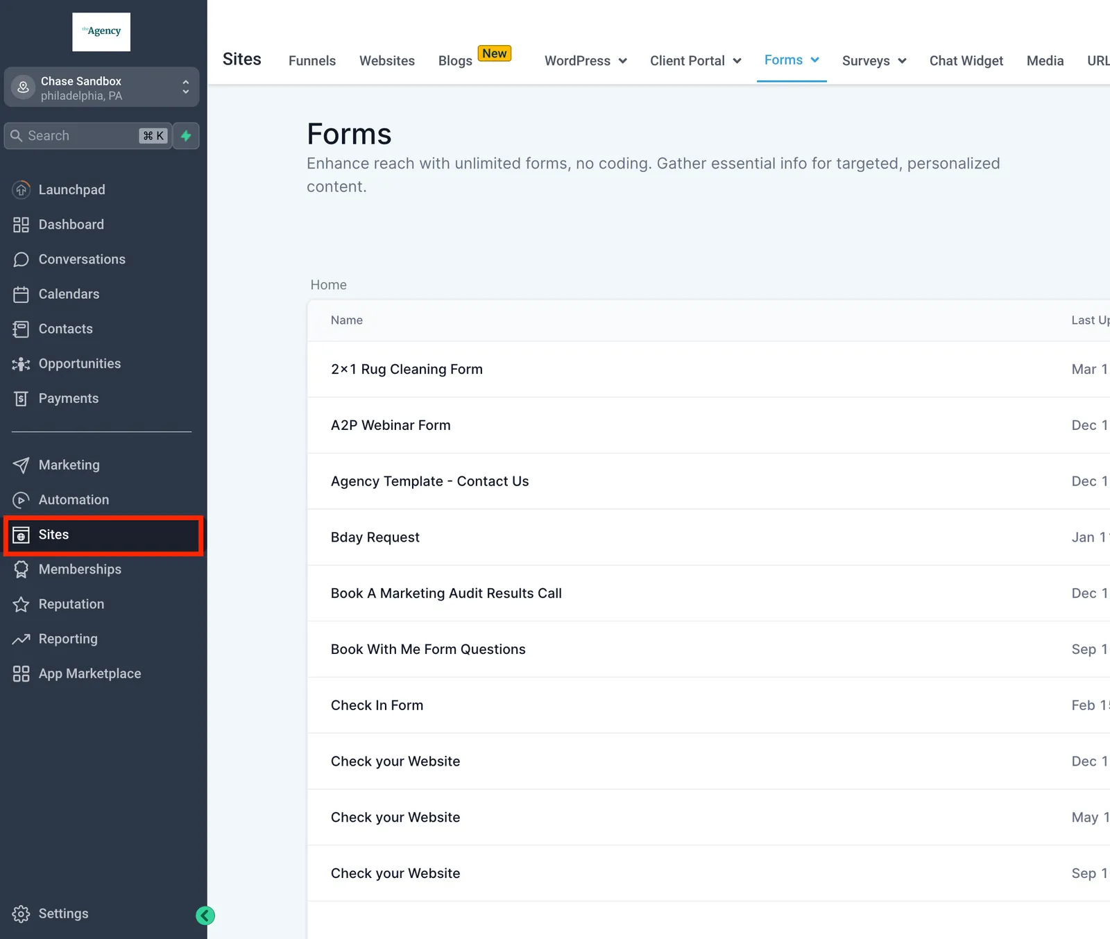
Task: Select the Forms tab label
Action: pos(783,60)
